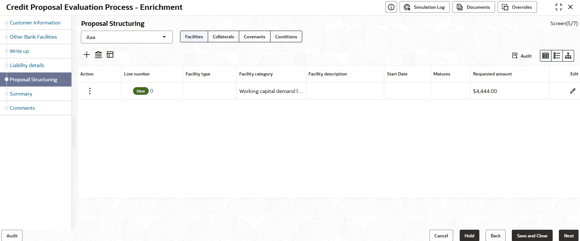The width and height of the screenshot is (580, 241).
Task: Click Save and Close
Action: coord(532,236)
